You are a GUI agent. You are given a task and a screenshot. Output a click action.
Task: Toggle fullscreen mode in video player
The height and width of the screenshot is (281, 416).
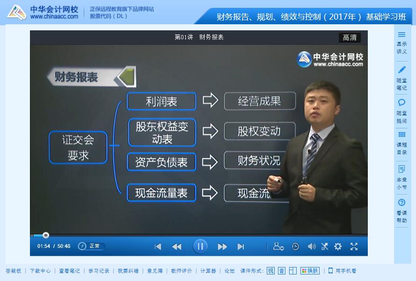(x=354, y=246)
